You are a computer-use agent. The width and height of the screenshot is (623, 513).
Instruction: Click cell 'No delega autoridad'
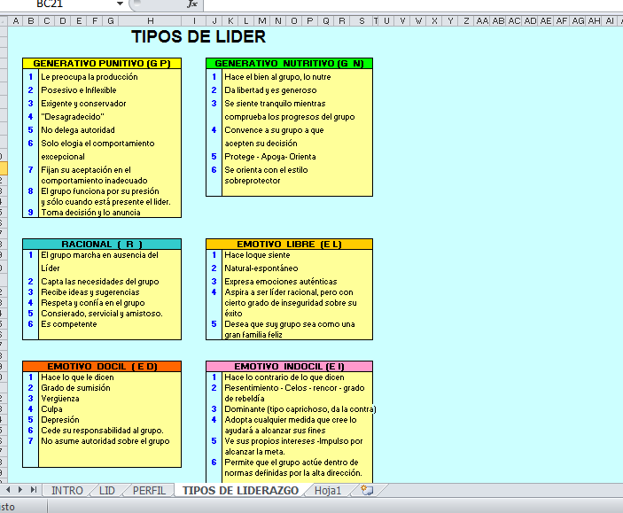78,130
